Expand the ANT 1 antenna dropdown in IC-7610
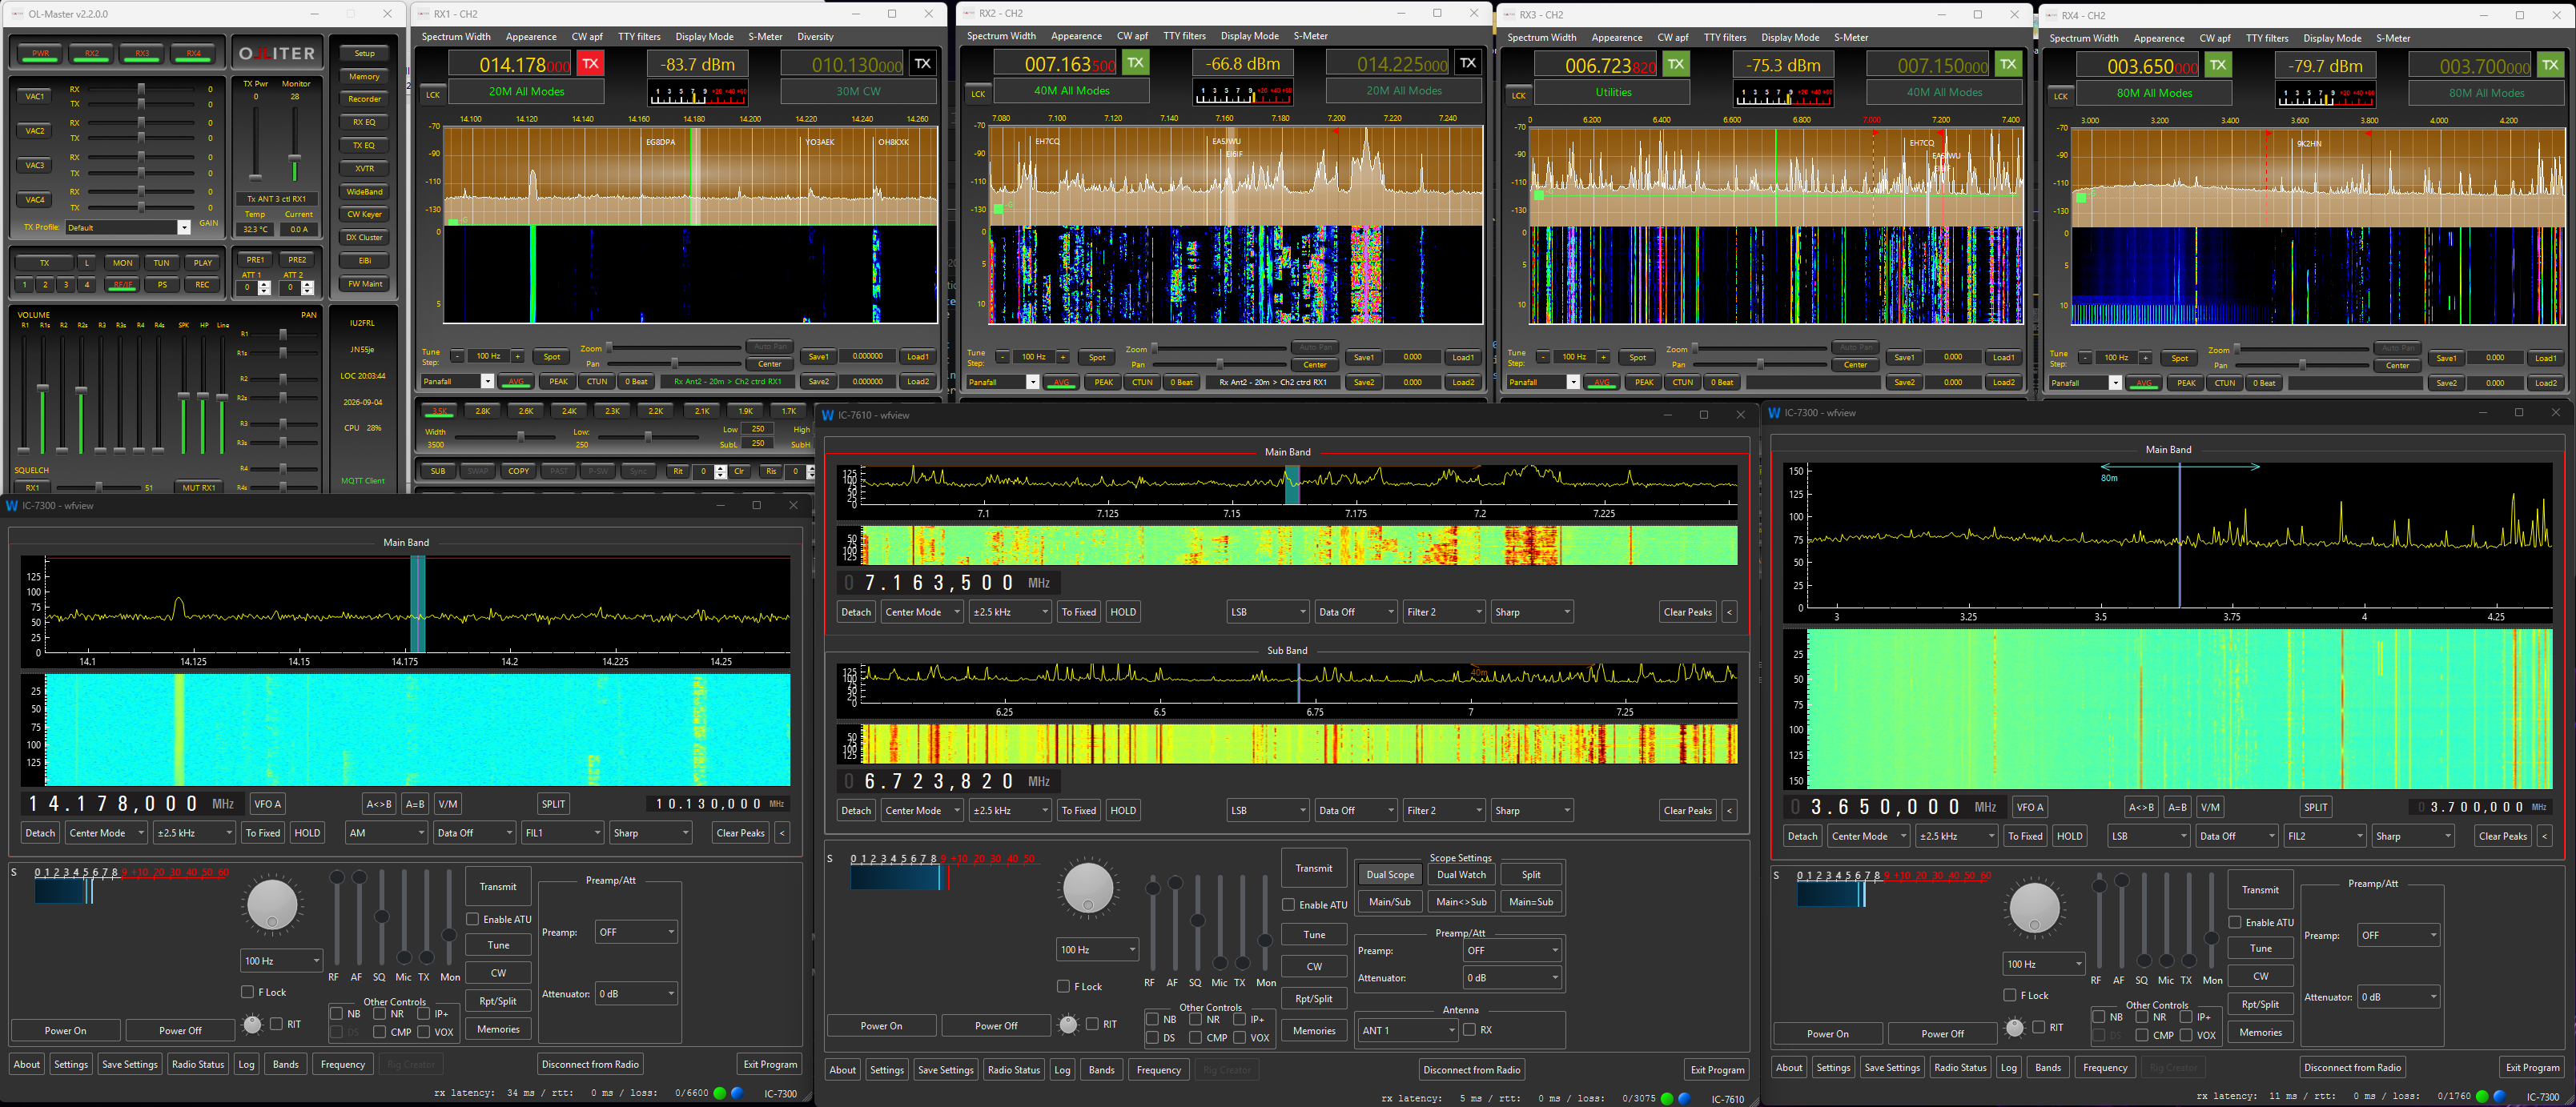This screenshot has height=1107, width=2576. (x=1407, y=1030)
